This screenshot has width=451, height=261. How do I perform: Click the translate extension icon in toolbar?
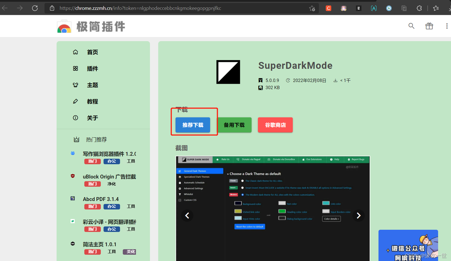coord(374,8)
